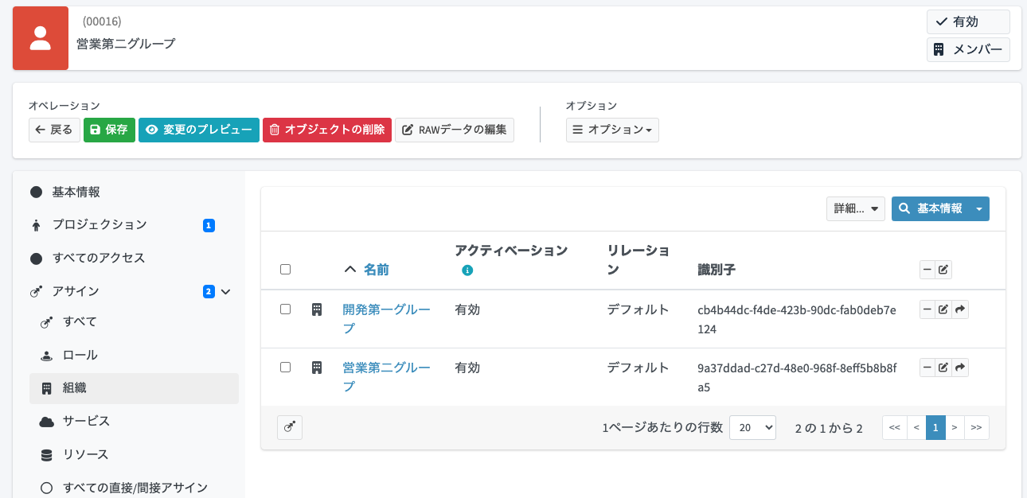Select ロール in the sidebar
1027x498 pixels.
80,355
